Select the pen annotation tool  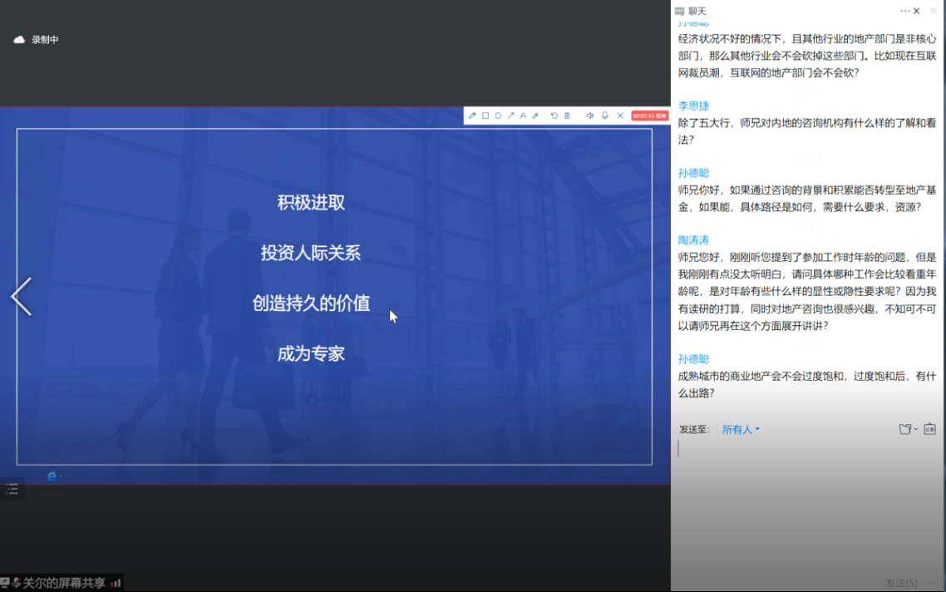472,116
